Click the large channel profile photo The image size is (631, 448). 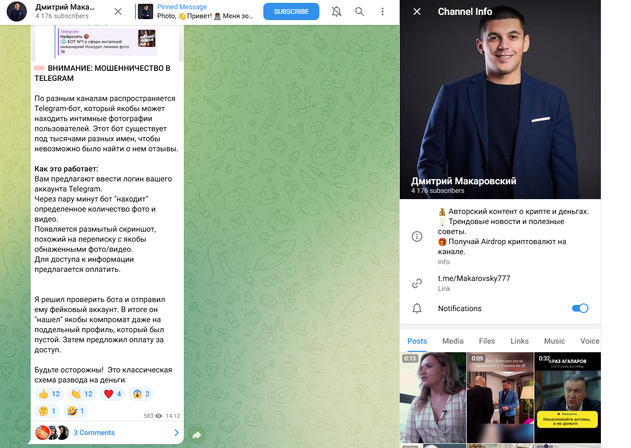click(x=500, y=100)
